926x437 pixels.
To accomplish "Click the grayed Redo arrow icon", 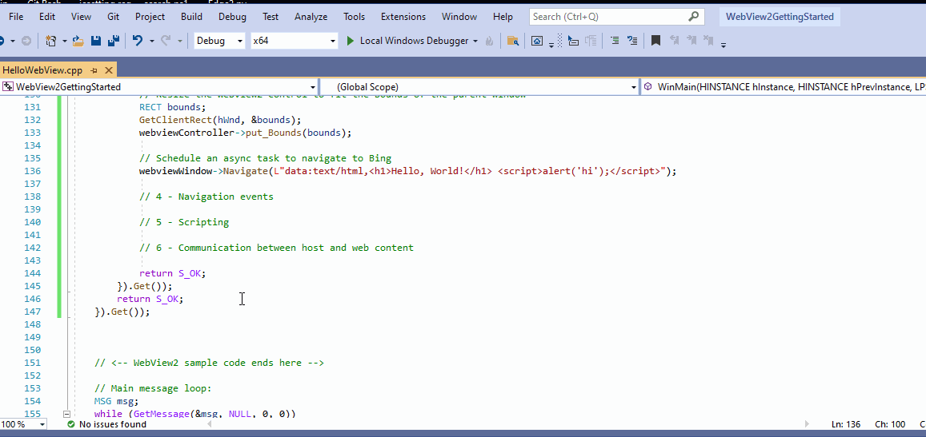I will pos(166,41).
